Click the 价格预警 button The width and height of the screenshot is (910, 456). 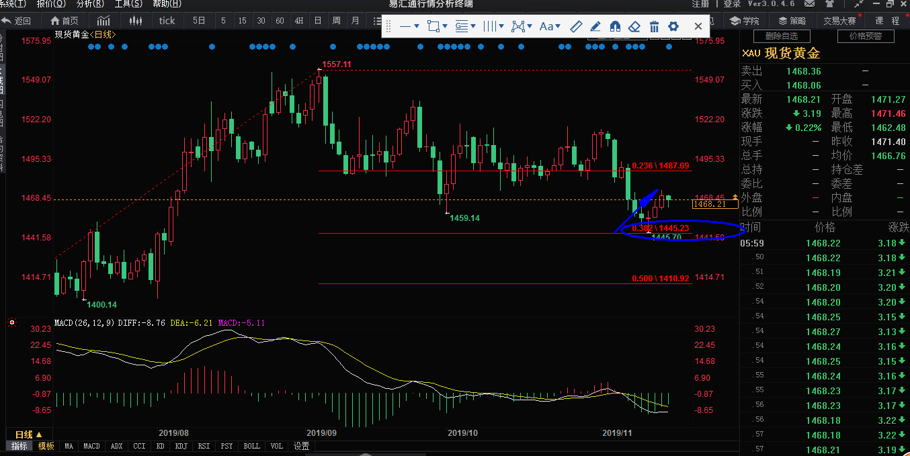[865, 36]
